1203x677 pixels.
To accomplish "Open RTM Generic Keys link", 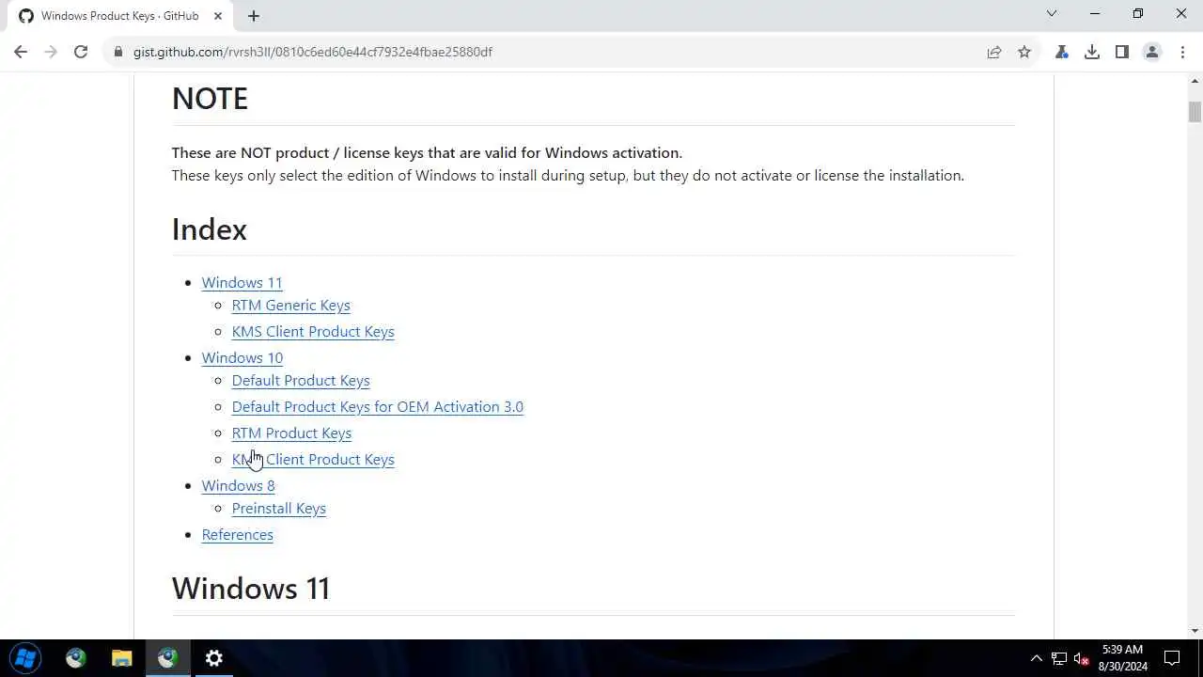I will click(x=290, y=306).
